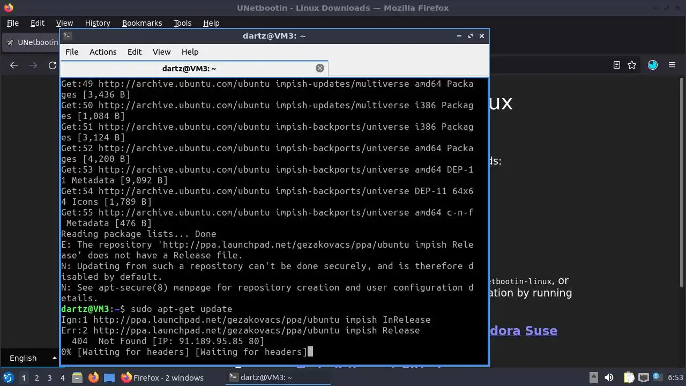Go forward in Firefox

tap(33, 65)
